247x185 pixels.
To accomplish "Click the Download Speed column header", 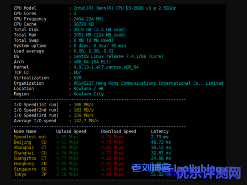I will [118, 131].
